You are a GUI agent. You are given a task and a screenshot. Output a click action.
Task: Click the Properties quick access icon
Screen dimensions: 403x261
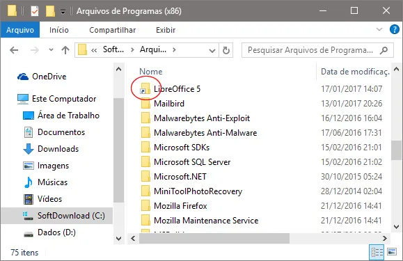click(34, 11)
